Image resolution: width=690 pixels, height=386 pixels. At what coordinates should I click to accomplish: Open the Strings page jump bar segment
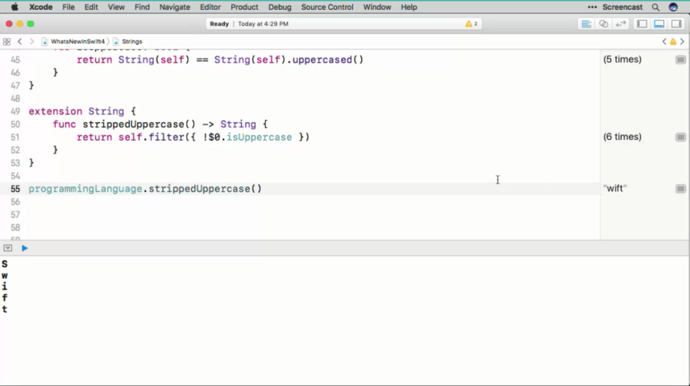[131, 41]
